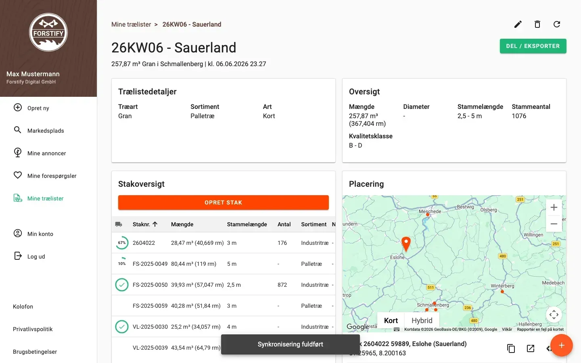Open the Kolofon link
Screen dimensions: 581x363
tap(23, 307)
